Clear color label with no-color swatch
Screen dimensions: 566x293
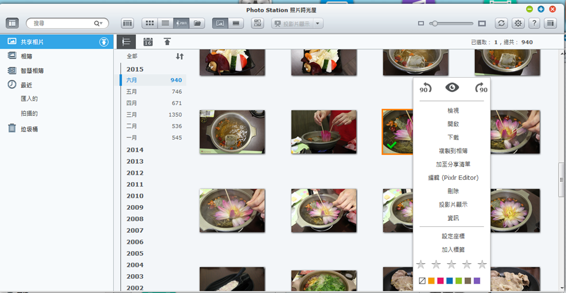coord(422,281)
